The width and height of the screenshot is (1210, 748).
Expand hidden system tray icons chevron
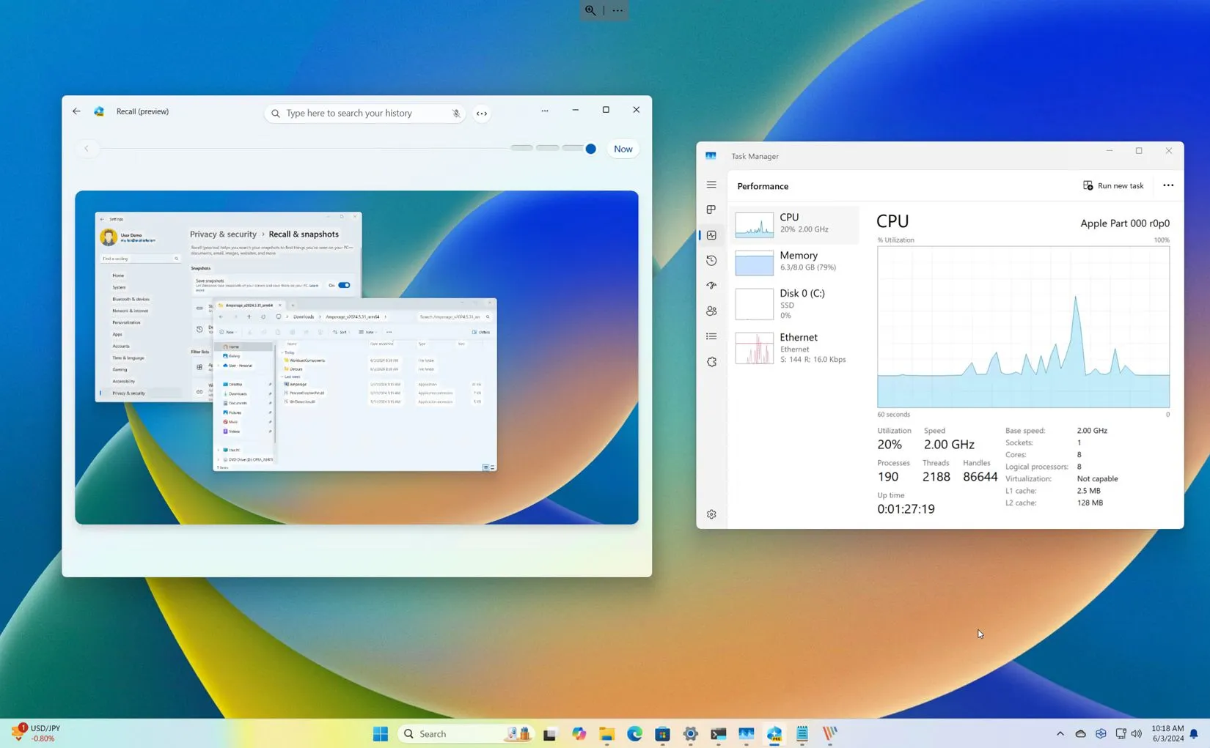tap(1060, 733)
